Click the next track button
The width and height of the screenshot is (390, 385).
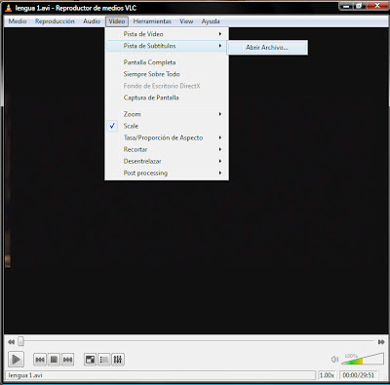click(67, 360)
